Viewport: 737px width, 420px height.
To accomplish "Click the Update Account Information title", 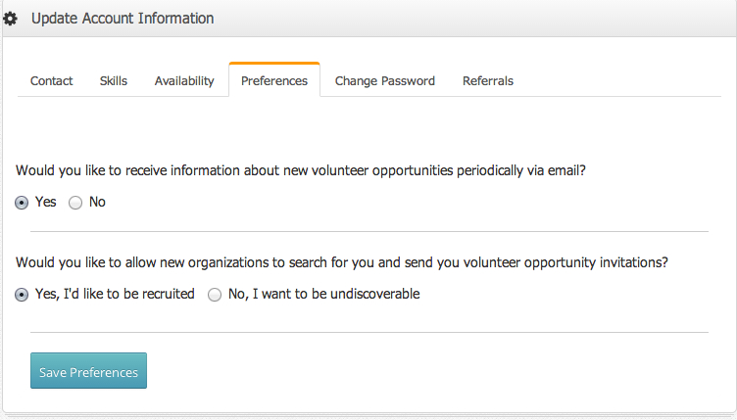I will [x=123, y=19].
